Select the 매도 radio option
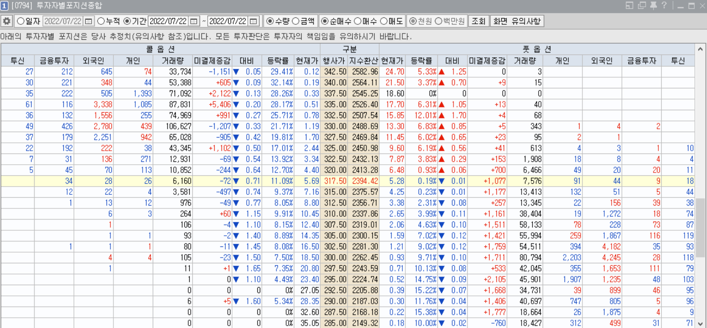 392,21
